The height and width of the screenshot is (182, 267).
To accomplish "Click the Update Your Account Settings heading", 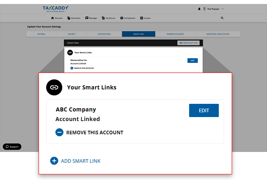I will coord(44,27).
